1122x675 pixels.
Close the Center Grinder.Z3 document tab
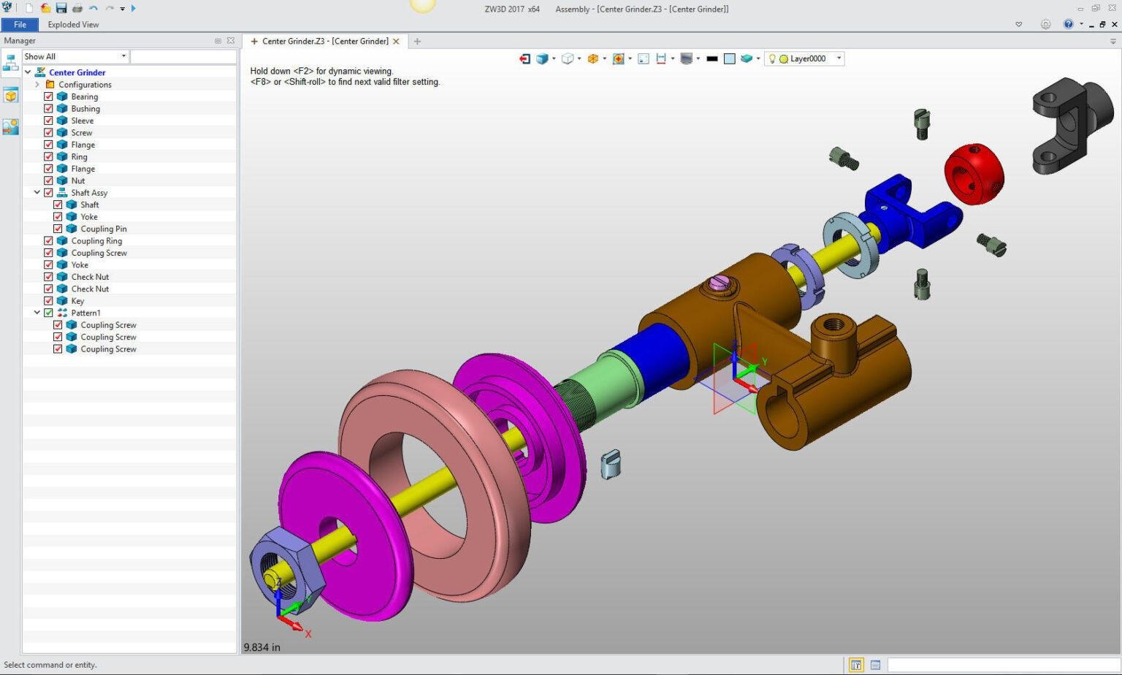pyautogui.click(x=396, y=42)
